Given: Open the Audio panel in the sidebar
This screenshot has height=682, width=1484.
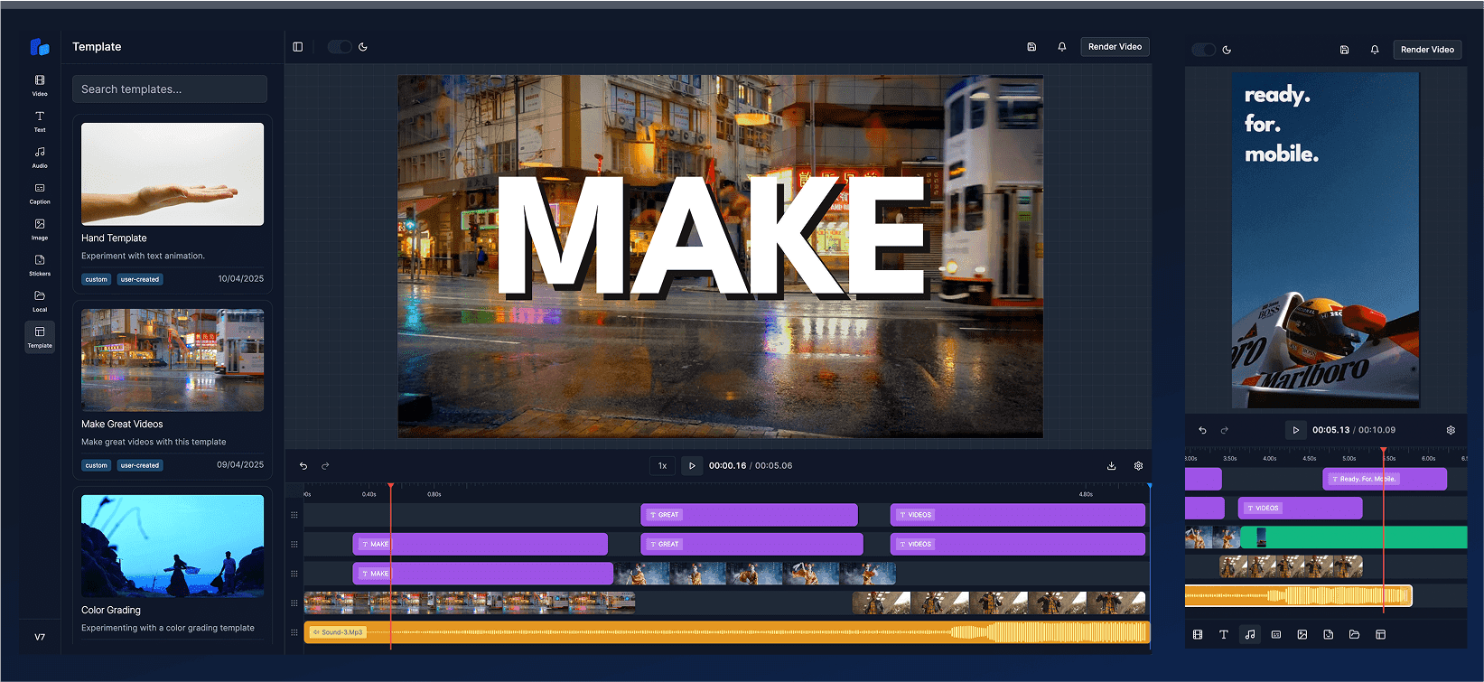Looking at the screenshot, I should (40, 157).
